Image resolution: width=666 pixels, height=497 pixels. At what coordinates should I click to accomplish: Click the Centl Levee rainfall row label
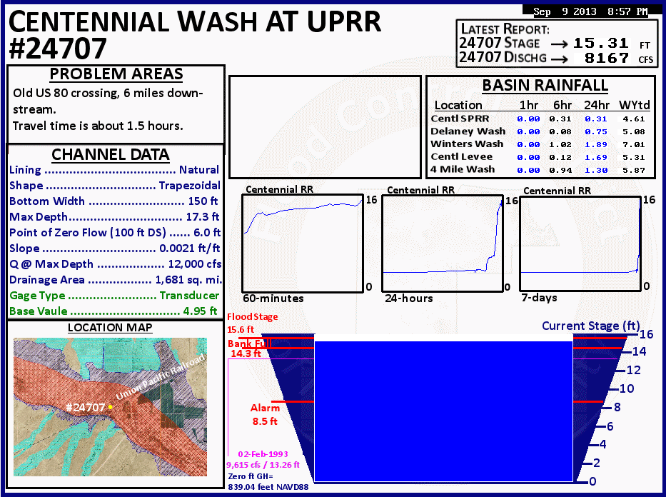tap(462, 157)
